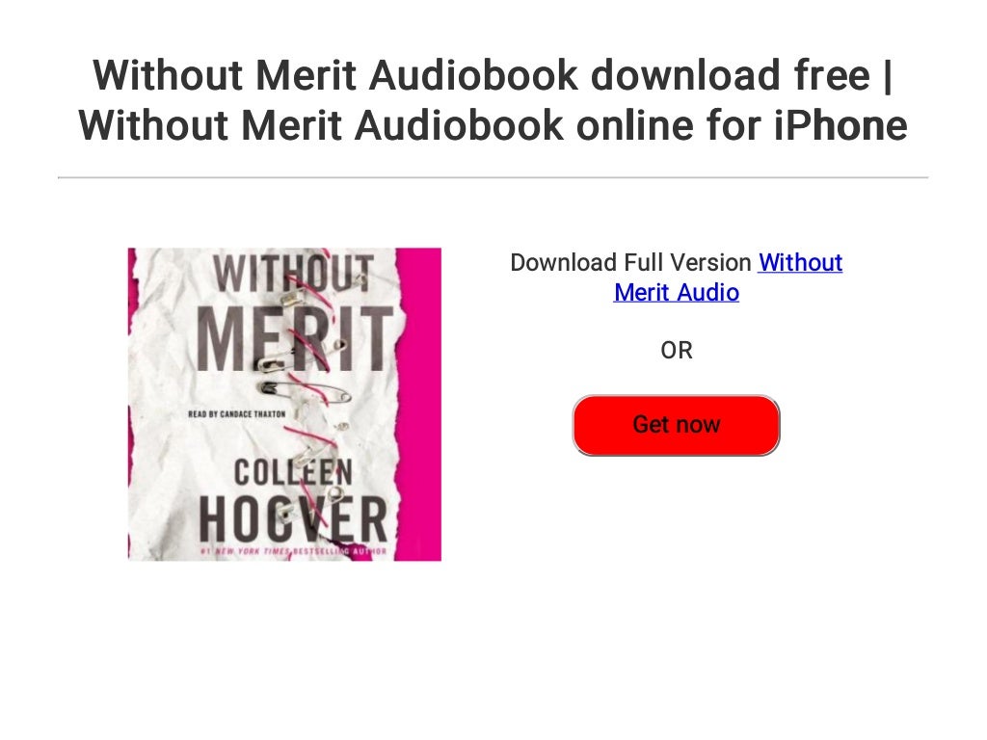Click the New York Times bestselling author tagline
The width and height of the screenshot is (987, 740).
[x=293, y=551]
